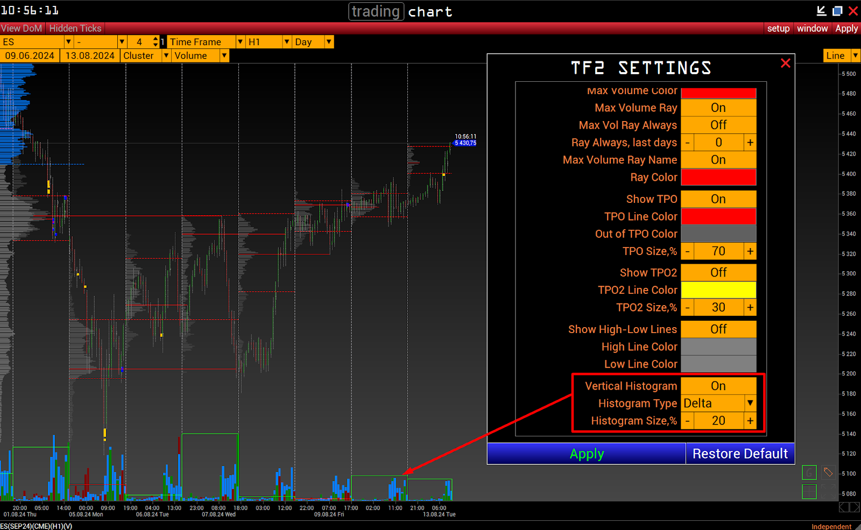Screen dimensions: 861x530
Task: Open the setup menu
Action: tap(778, 29)
